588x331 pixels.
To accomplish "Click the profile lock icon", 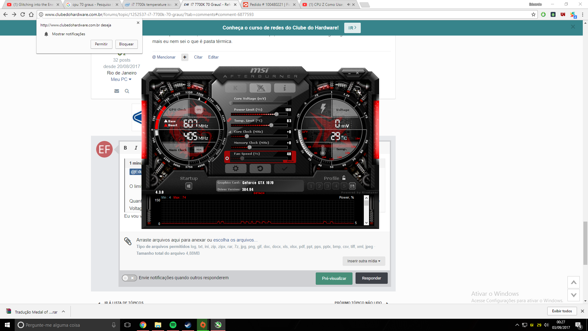I will (x=344, y=178).
